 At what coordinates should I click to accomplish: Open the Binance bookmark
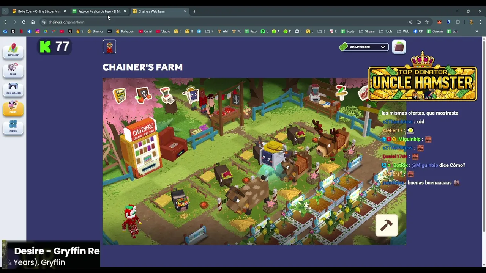95,31
